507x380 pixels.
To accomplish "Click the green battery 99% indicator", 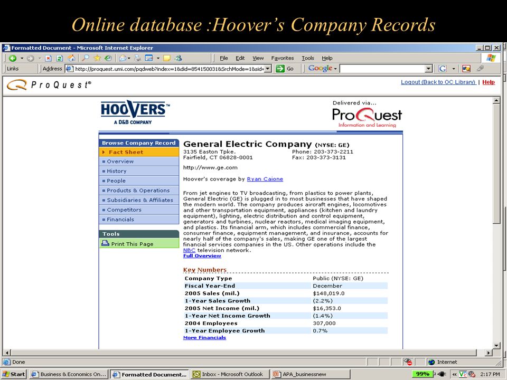I will coord(423,374).
